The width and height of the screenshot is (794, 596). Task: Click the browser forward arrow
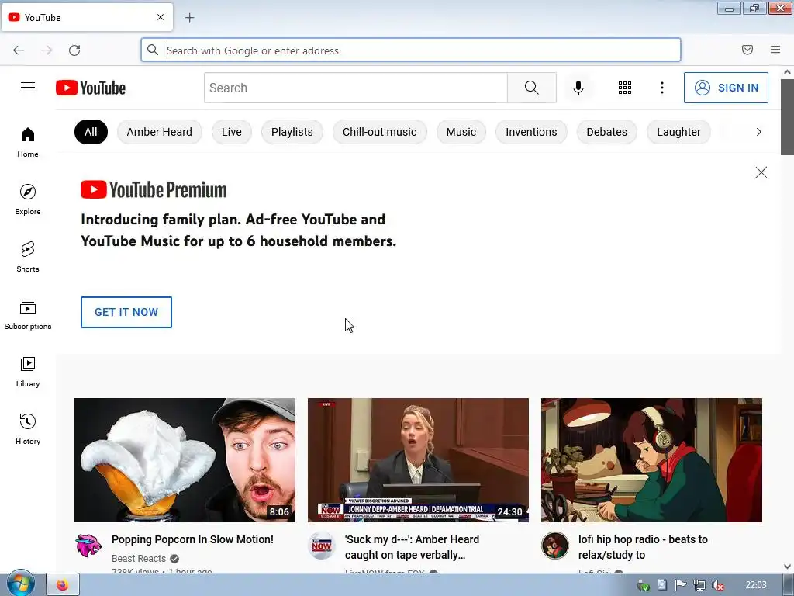47,50
